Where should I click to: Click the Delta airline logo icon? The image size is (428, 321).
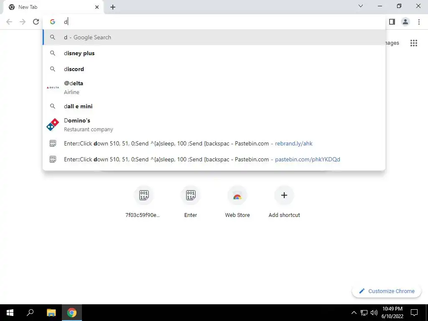coord(53,88)
